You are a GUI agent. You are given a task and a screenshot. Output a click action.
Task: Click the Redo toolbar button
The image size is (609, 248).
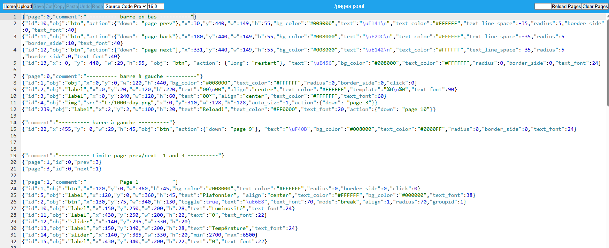click(98, 6)
